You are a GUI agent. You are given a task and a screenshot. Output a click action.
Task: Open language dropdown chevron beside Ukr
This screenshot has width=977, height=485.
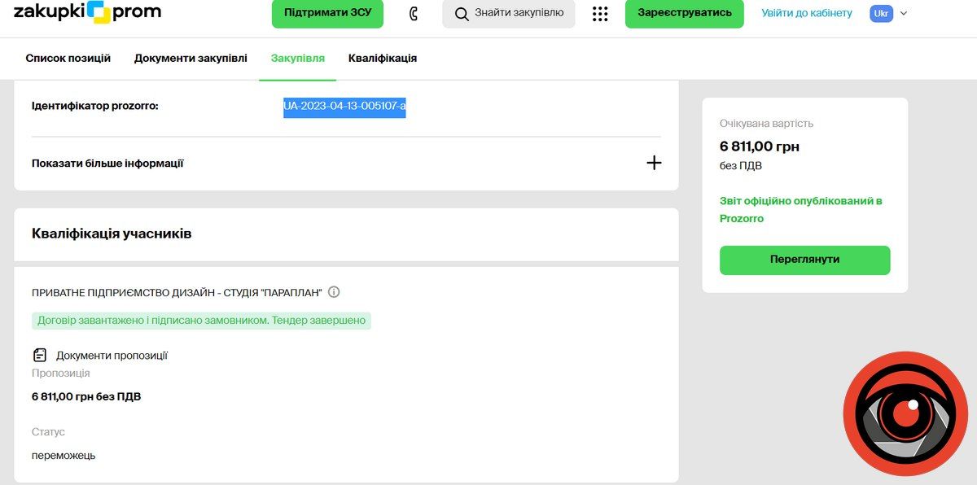[903, 13]
